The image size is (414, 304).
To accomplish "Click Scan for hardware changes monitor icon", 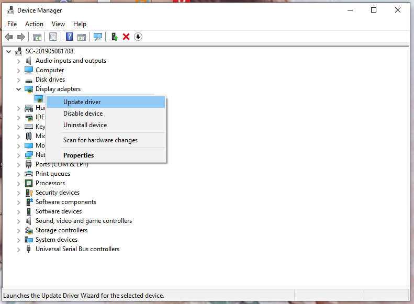I will [98, 37].
